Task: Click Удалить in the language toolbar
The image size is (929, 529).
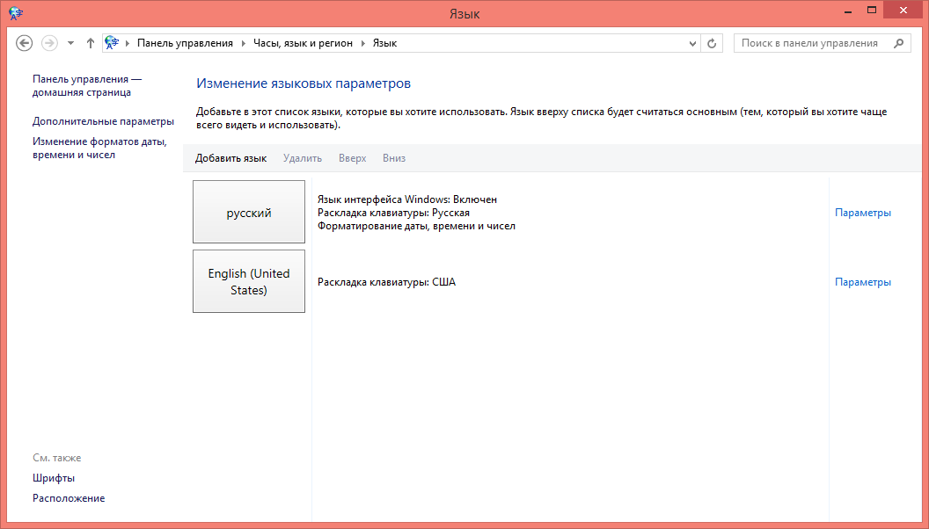Action: tap(302, 158)
